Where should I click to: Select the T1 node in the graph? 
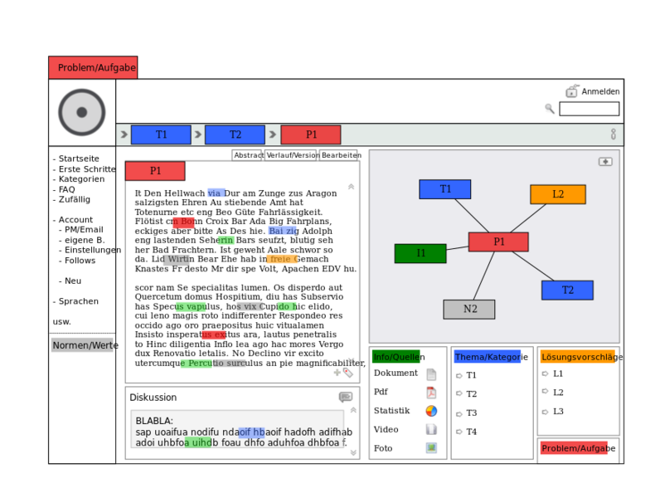(x=445, y=189)
